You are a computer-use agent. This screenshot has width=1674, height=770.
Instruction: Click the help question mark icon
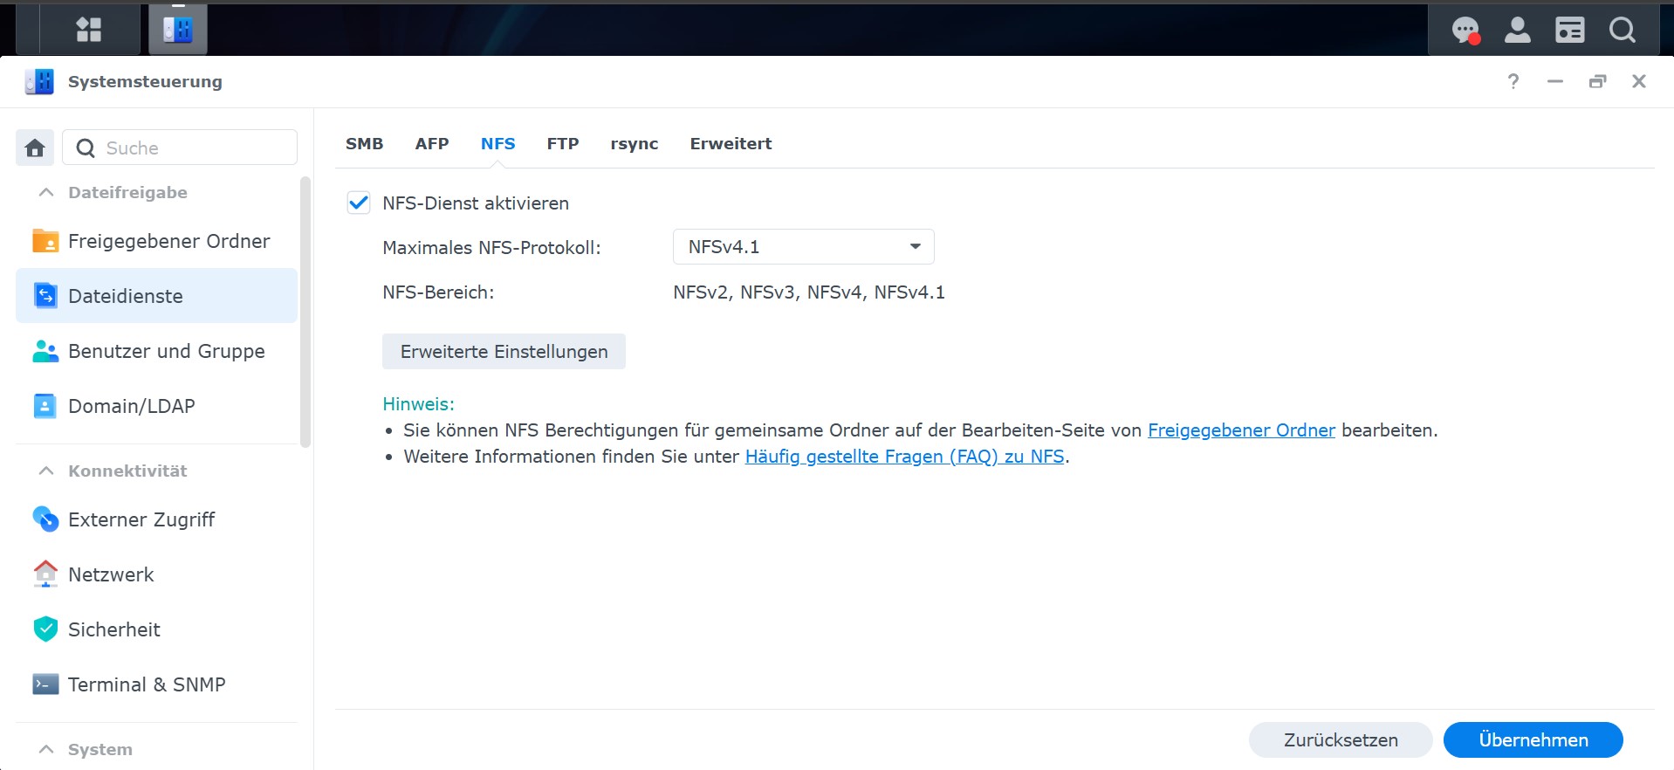click(x=1513, y=81)
